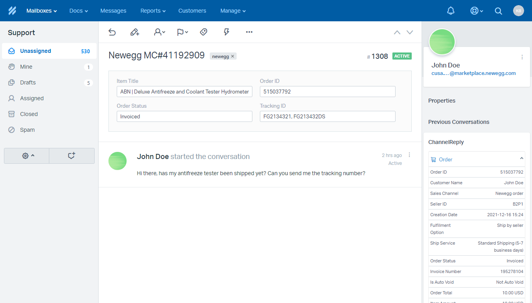The width and height of the screenshot is (532, 303).
Task: Open the search magnifier
Action: pos(498,11)
